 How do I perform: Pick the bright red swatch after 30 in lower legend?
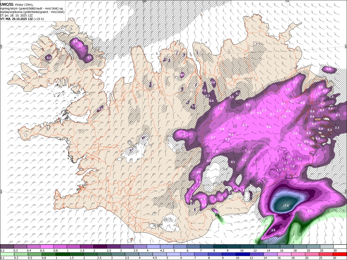click(x=339, y=254)
